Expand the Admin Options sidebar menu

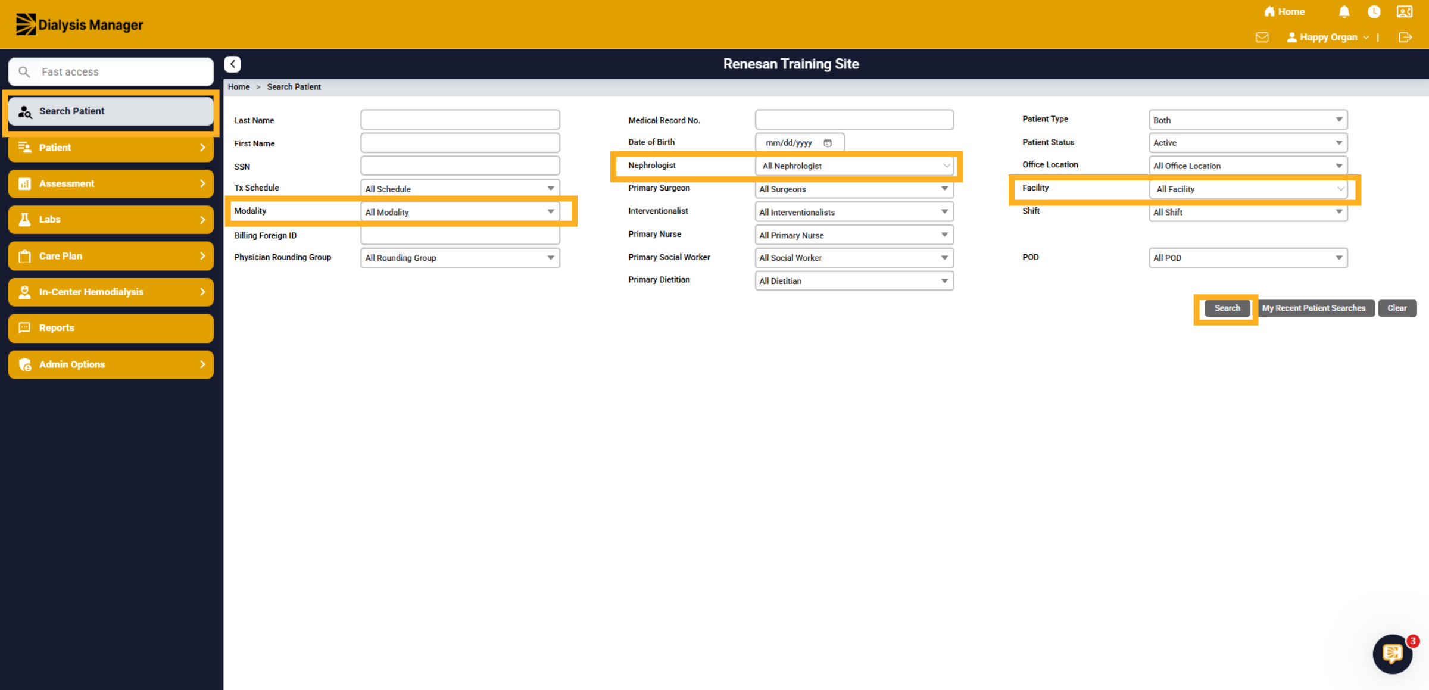tap(111, 364)
